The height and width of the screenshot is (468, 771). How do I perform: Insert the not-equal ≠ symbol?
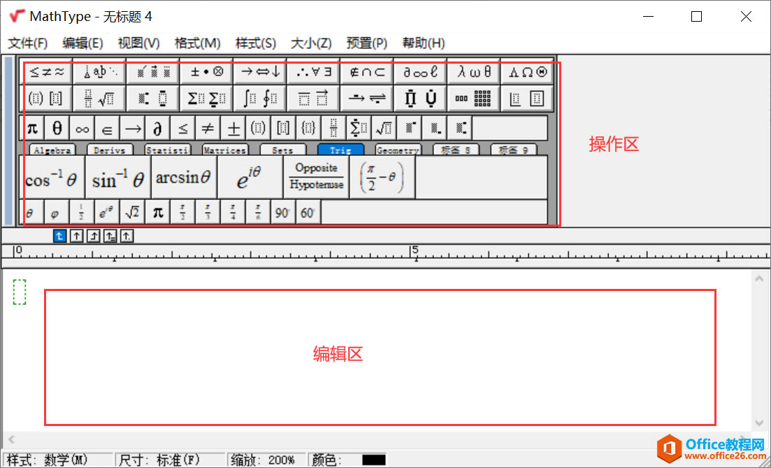pos(207,127)
